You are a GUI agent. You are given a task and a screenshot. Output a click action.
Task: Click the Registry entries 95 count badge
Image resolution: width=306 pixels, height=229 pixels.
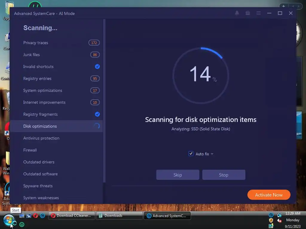[95, 78]
